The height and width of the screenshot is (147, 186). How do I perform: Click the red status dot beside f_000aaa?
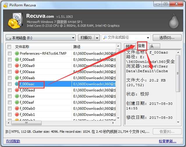(x=17, y=72)
